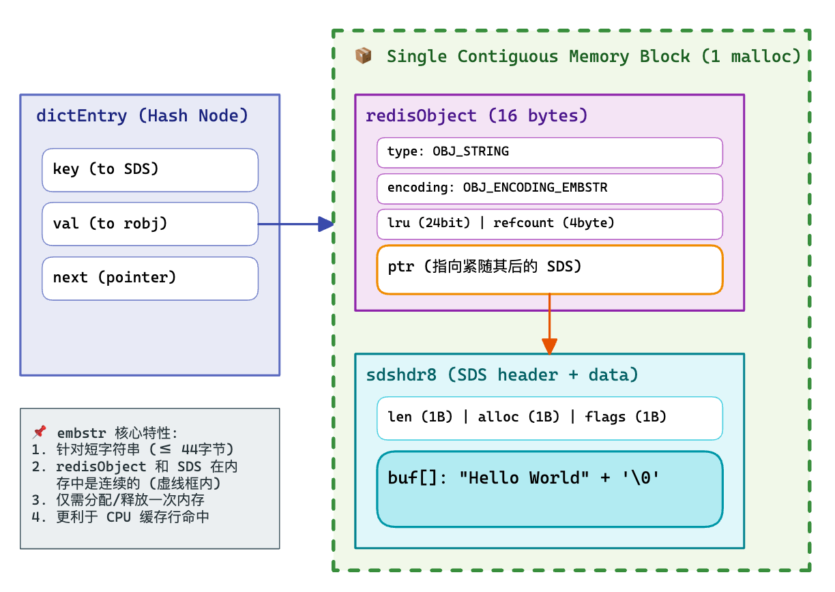Click the 'dictEntry (Hash Node)' title
This screenshot has height=592, width=835.
[142, 116]
